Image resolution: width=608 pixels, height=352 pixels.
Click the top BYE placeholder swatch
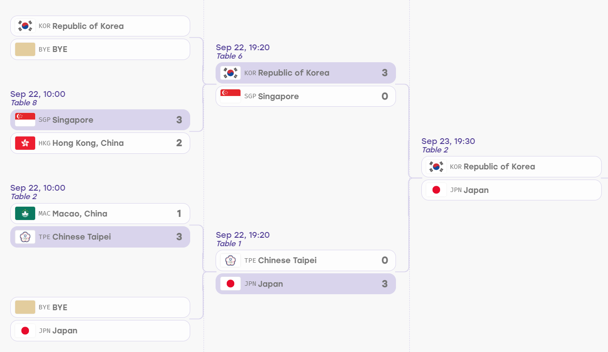click(x=25, y=49)
